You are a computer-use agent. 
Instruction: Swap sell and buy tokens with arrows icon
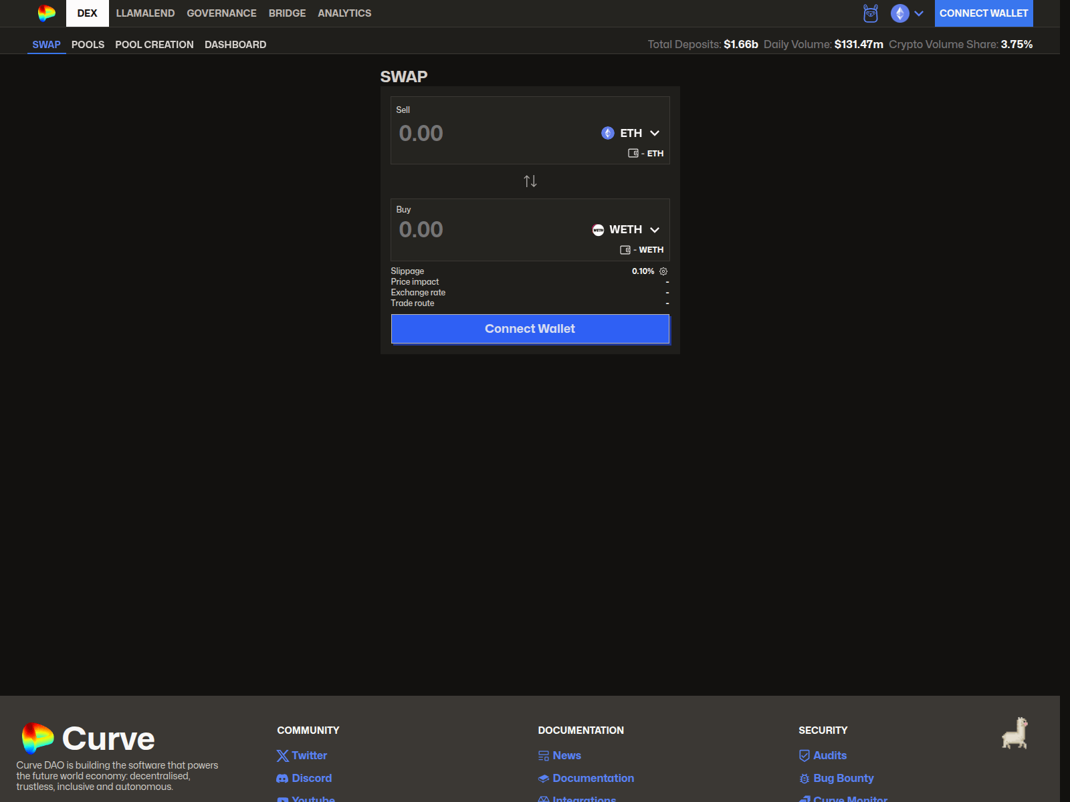(530, 181)
